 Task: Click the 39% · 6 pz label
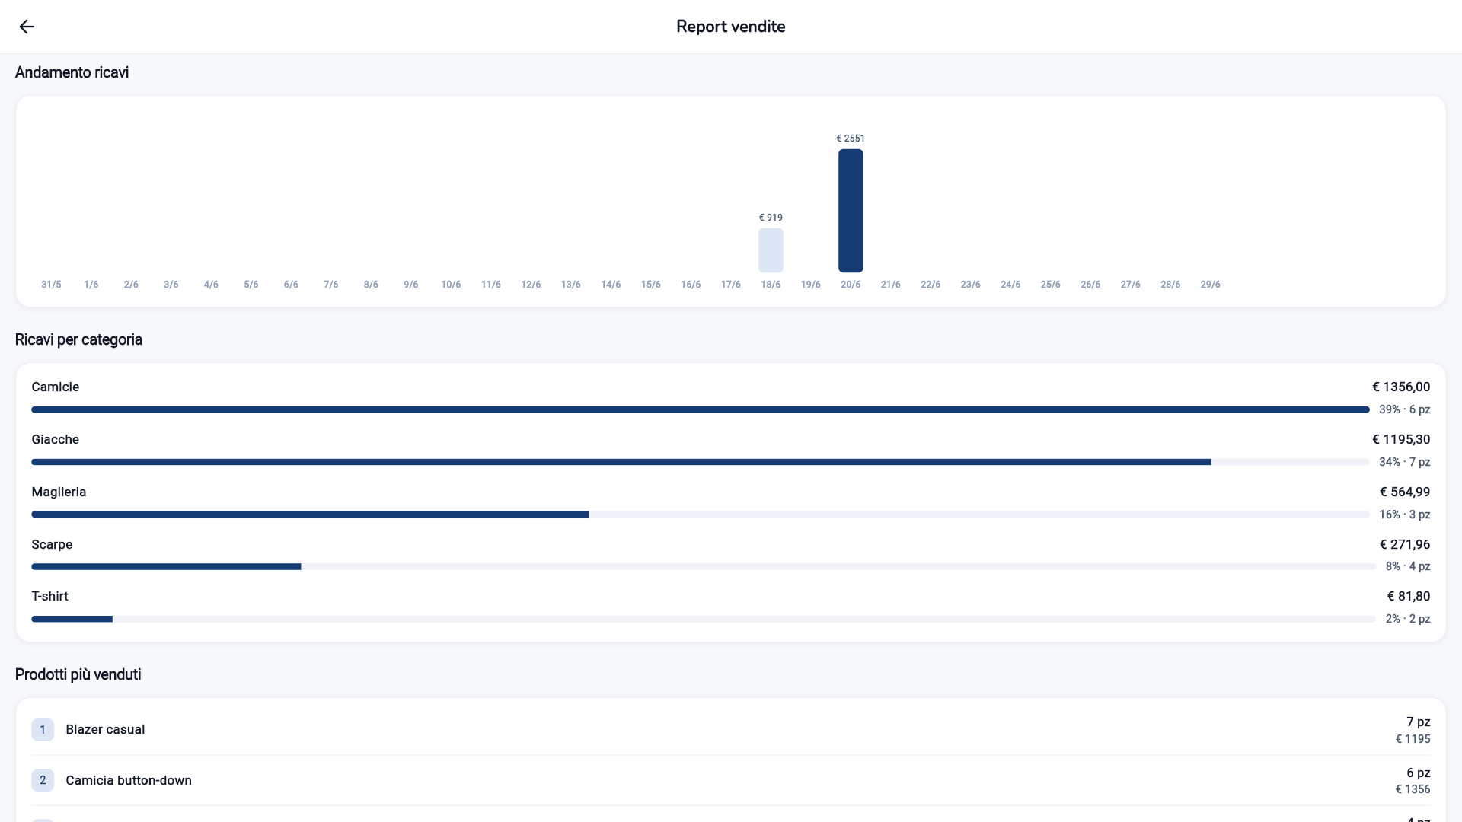(1405, 409)
